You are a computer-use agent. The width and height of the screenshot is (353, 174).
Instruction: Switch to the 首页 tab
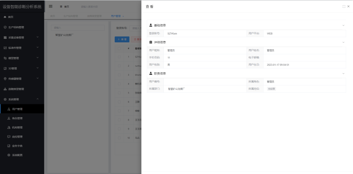(x=53, y=16)
